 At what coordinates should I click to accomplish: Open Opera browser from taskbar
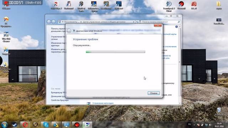coord(25,125)
